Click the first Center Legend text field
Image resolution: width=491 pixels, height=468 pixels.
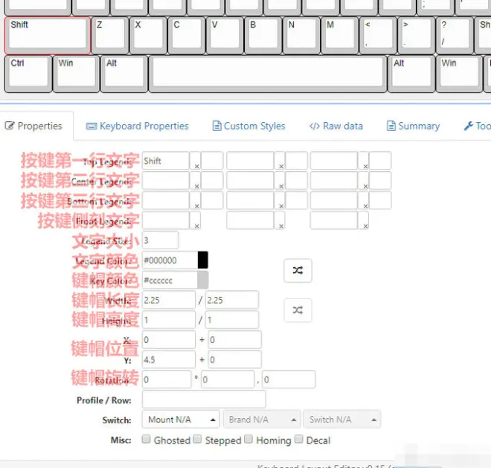coord(166,181)
